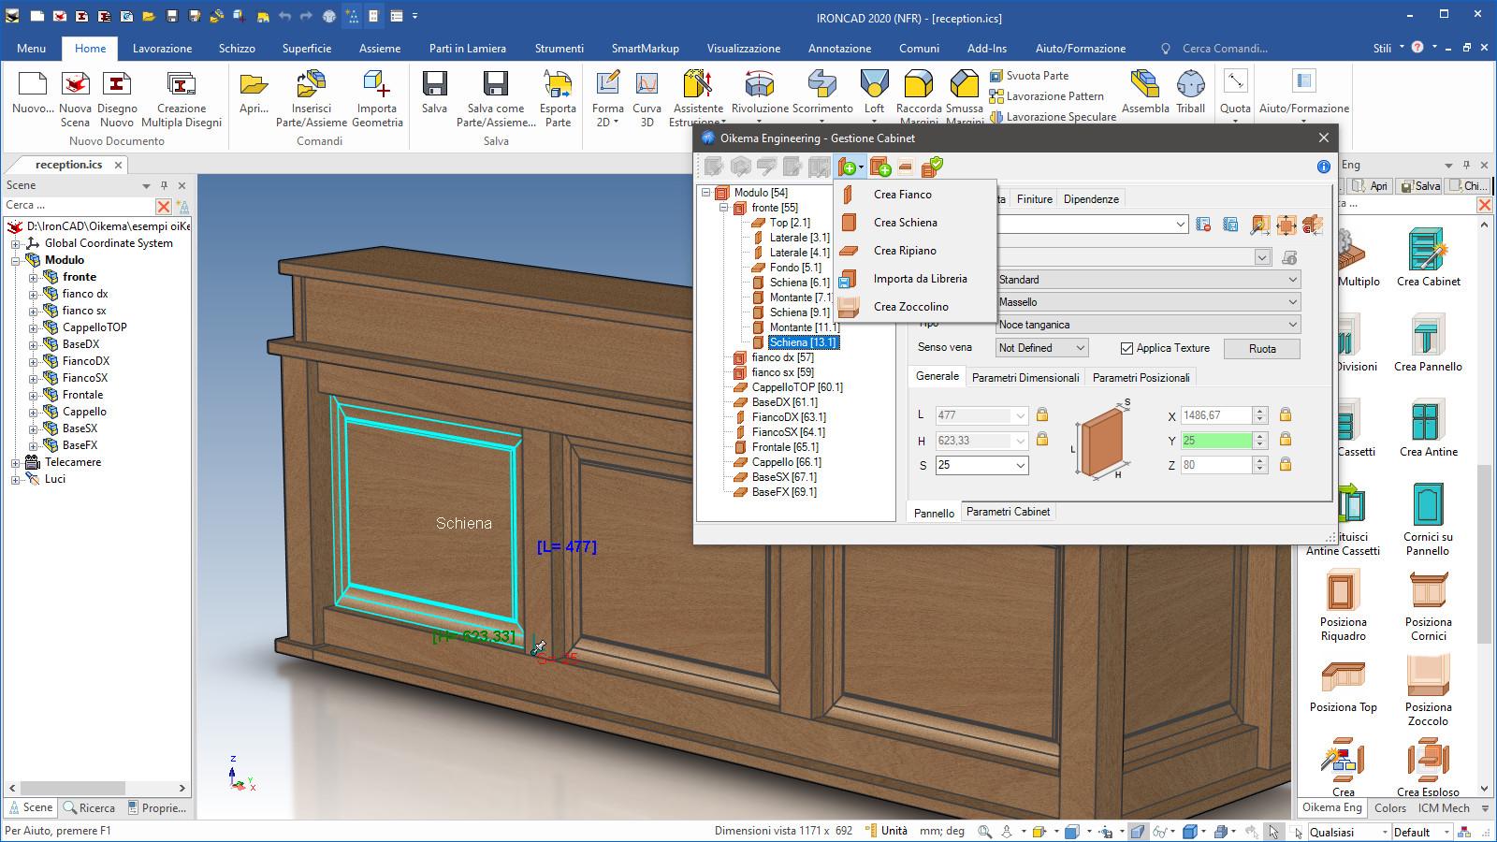Screen dimensions: 1497x842
Task: Click the Nuova Scena icon
Action: (x=75, y=85)
